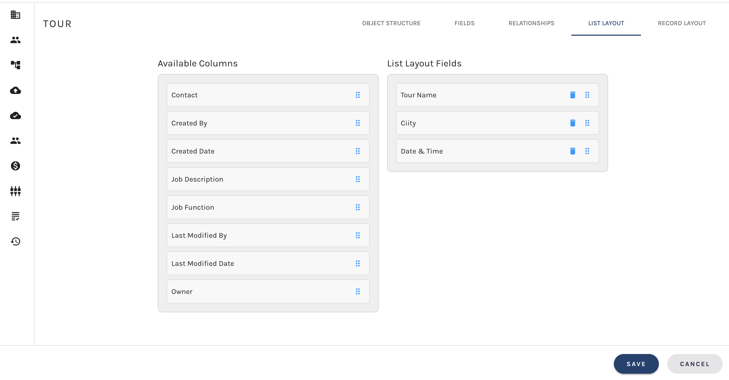Delete the Tour Name field using its trash icon

[573, 95]
